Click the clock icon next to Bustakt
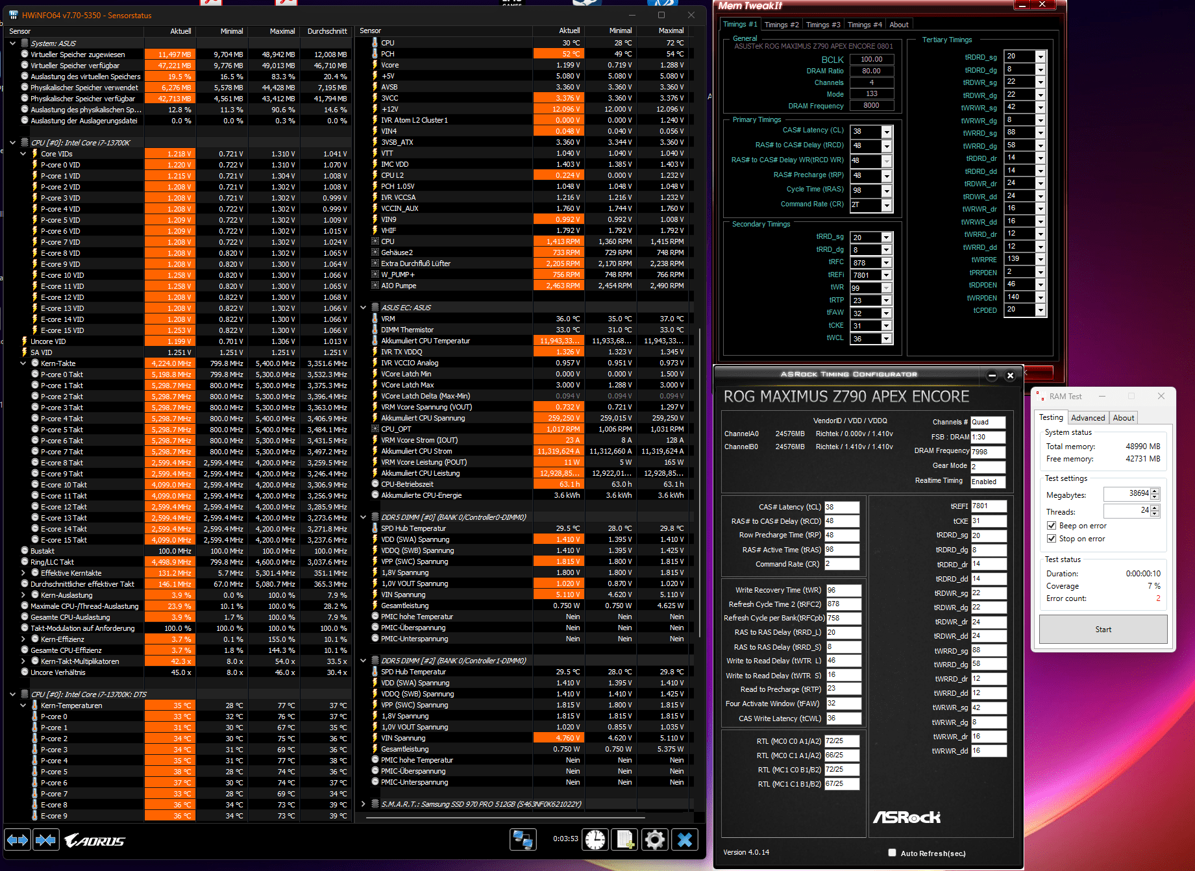Image resolution: width=1195 pixels, height=871 pixels. (25, 551)
